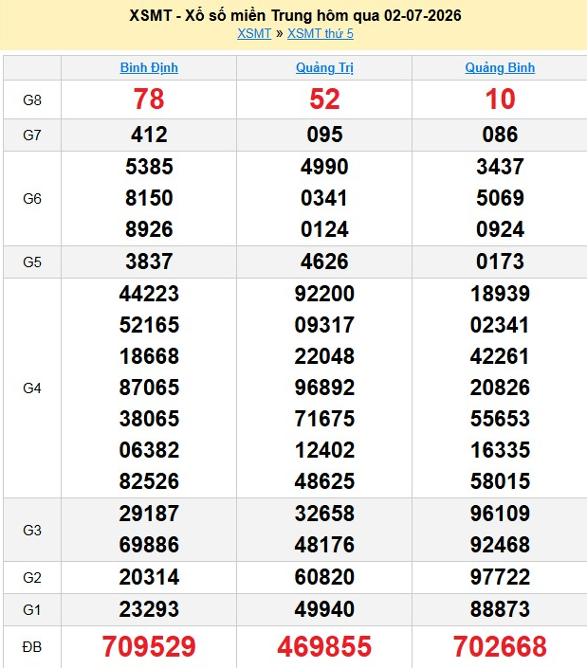The image size is (587, 668).
Task: Click G5 number 0173
Action: [500, 262]
